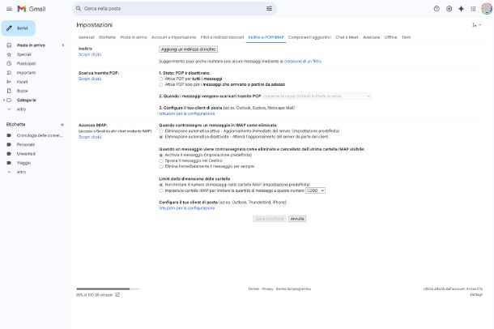
Task: Open input tools selector dropdown
Action: pyautogui.click(x=476, y=25)
